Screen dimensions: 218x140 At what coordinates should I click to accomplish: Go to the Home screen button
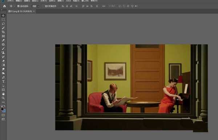(x=4, y=6)
